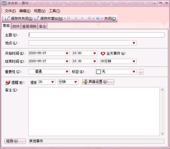This screenshot has height=149, width=170.
Task: Open the 工具(T) menu
Action: click(54, 11)
